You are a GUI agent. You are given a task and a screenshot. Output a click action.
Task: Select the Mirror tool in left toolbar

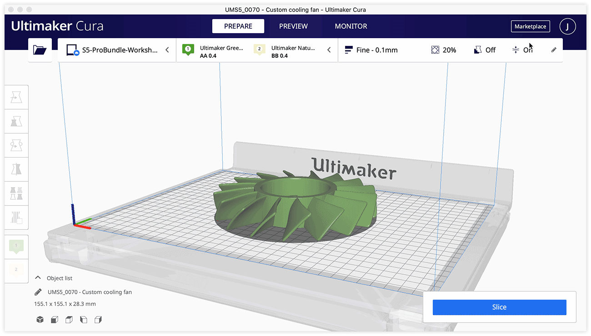click(16, 169)
